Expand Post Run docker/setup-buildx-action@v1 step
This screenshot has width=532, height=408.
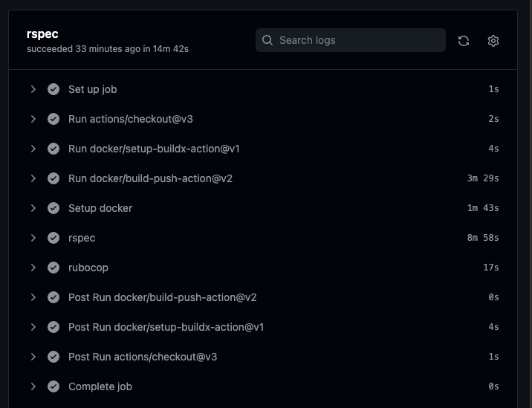tap(33, 327)
